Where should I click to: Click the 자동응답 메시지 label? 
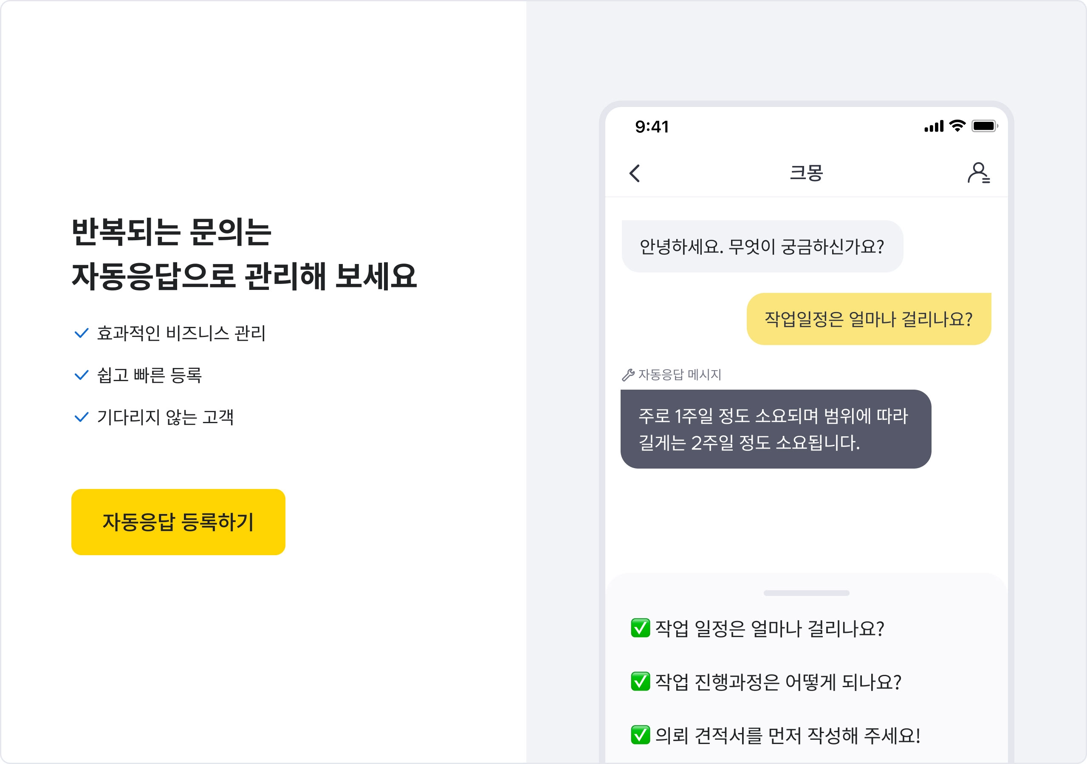click(679, 375)
